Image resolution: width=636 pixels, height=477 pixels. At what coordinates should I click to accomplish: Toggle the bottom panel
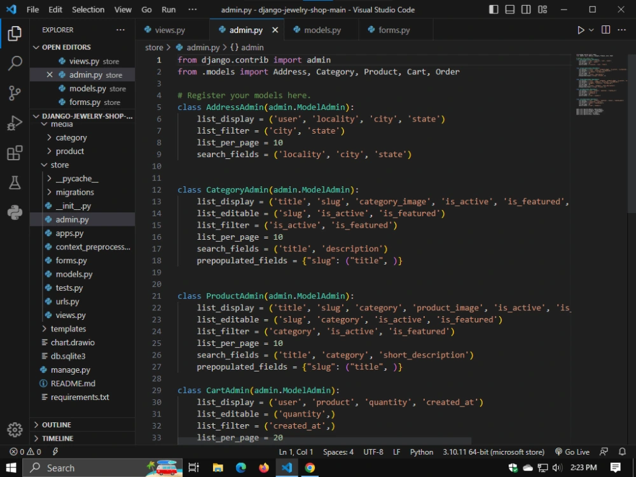coord(510,10)
